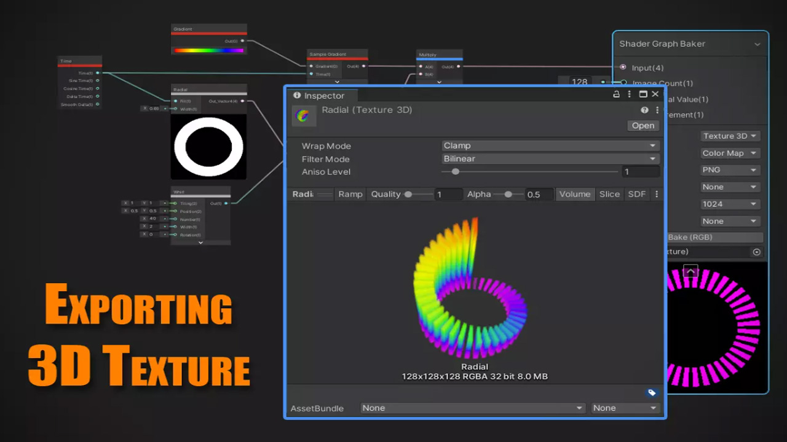Open the Filter Mode Bilinear dropdown
This screenshot has height=442, width=787.
point(550,159)
